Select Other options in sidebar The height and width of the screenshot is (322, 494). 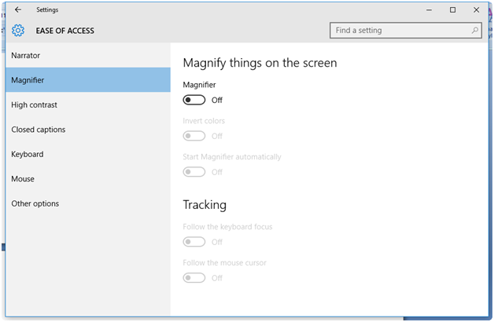click(x=35, y=204)
